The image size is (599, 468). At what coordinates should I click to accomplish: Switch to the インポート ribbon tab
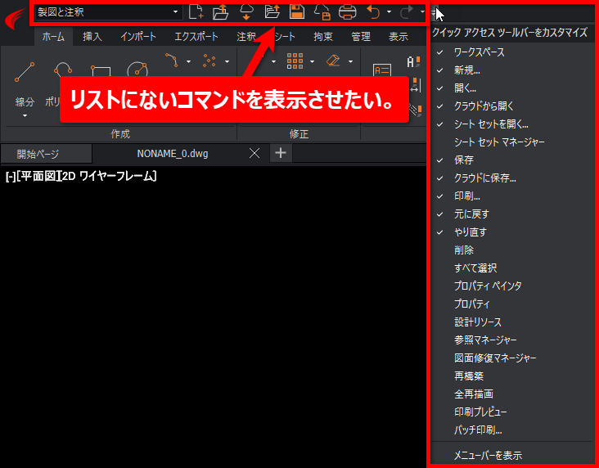point(138,37)
